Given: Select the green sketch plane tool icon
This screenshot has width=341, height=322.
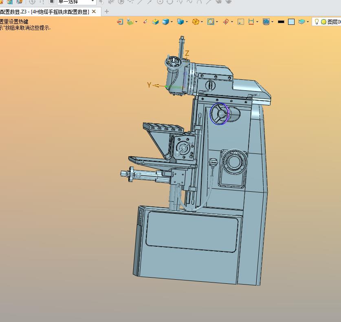Looking at the screenshot, I should tap(130, 22).
